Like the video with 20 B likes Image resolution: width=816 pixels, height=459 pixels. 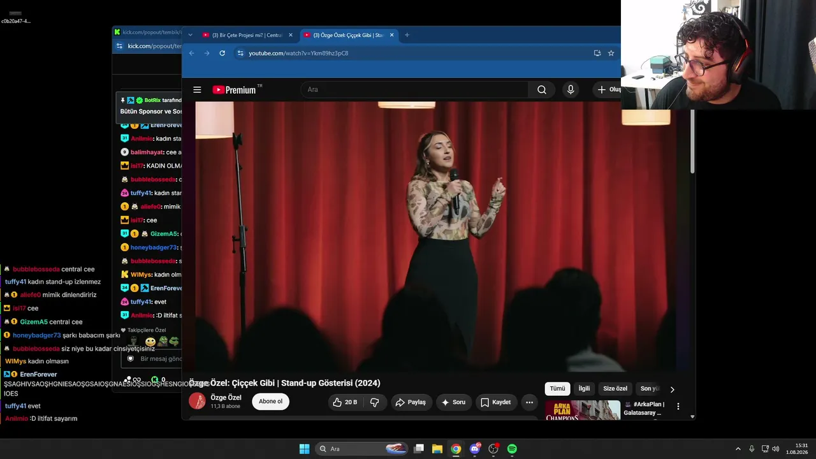pyautogui.click(x=345, y=402)
